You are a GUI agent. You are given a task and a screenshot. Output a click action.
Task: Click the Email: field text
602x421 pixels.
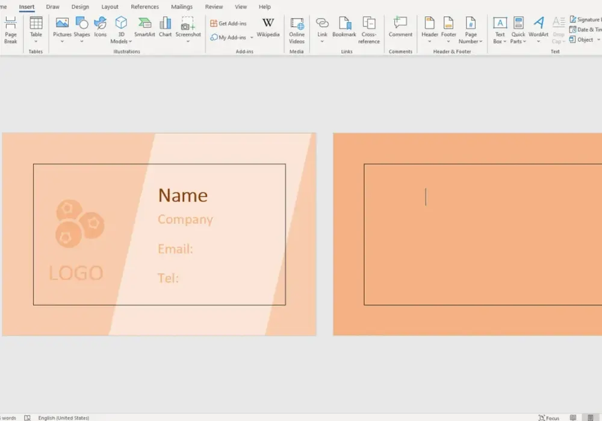(175, 249)
